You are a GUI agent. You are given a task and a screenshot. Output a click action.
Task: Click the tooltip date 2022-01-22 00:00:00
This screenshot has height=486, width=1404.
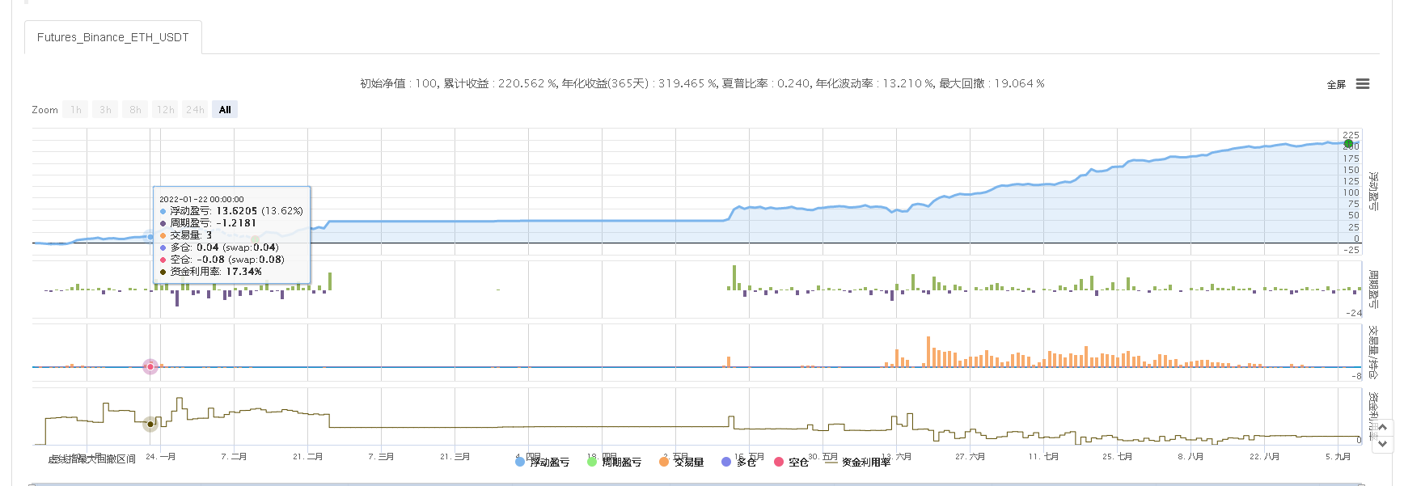201,199
